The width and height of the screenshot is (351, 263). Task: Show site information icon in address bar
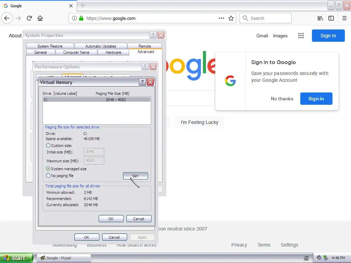(x=74, y=18)
